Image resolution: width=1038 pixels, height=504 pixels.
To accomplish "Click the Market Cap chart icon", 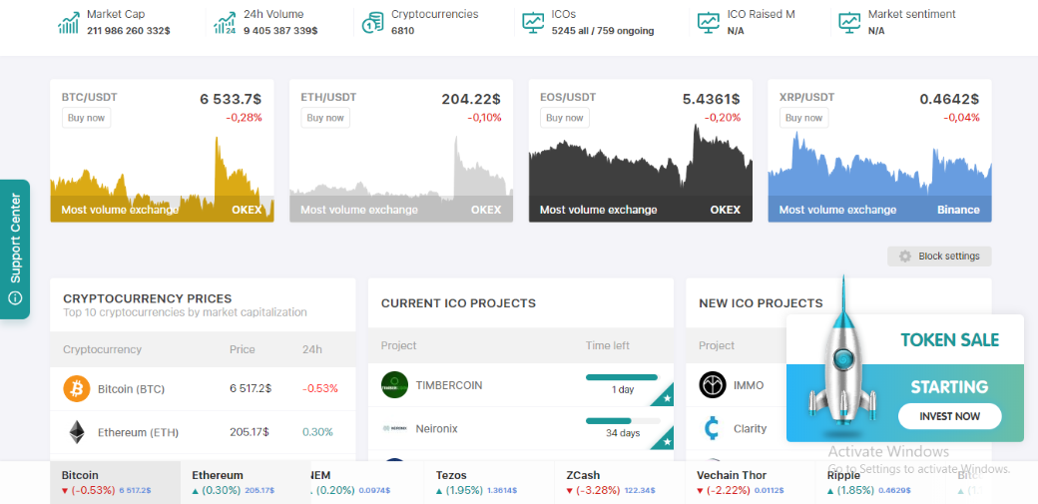I will click(68, 23).
